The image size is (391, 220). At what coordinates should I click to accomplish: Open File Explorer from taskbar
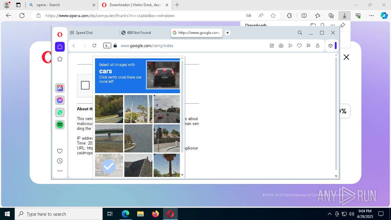coord(141,214)
